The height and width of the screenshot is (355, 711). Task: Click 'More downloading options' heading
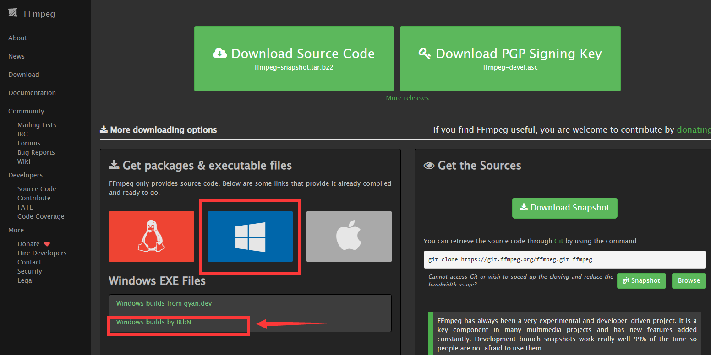coord(159,130)
